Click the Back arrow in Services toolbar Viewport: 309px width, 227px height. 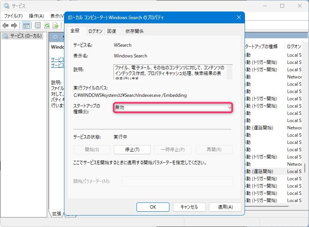coord(5,26)
